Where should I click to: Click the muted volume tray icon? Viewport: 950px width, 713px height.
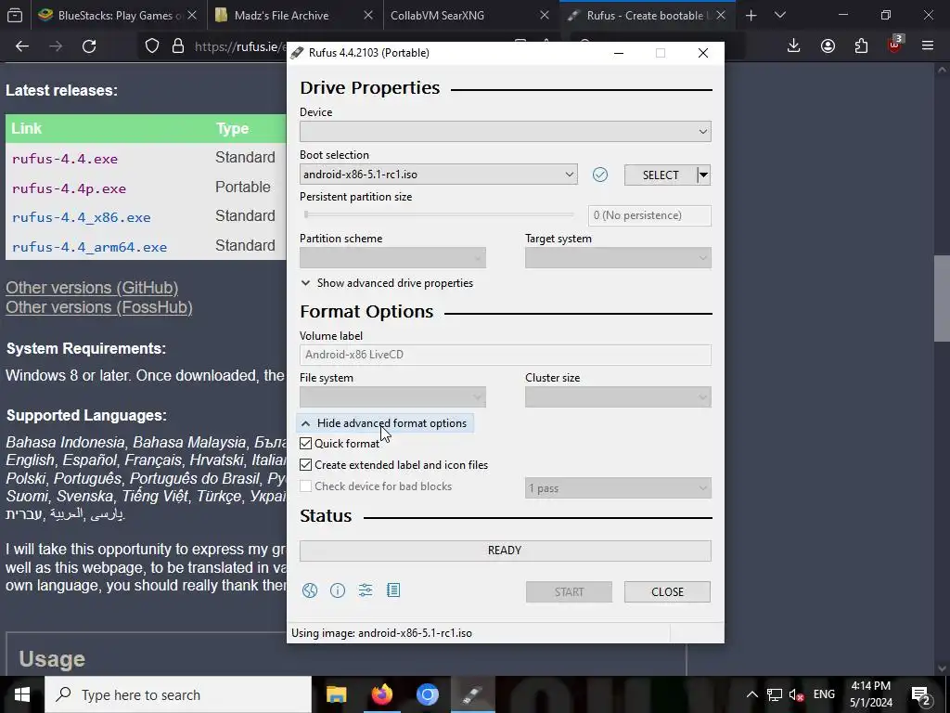point(797,694)
